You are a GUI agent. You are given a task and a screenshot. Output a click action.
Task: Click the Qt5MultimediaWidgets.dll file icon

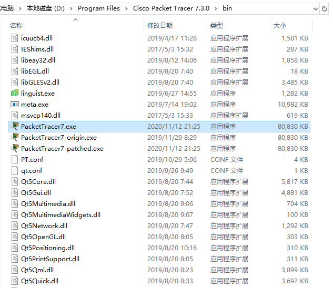pyautogui.click(x=15, y=215)
